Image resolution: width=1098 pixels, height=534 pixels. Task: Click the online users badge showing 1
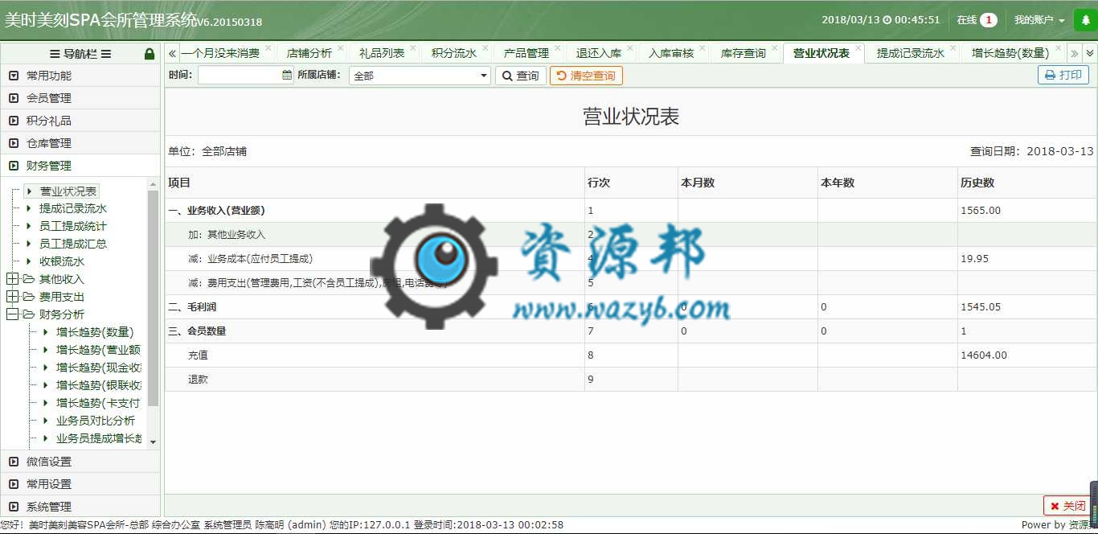pyautogui.click(x=988, y=20)
